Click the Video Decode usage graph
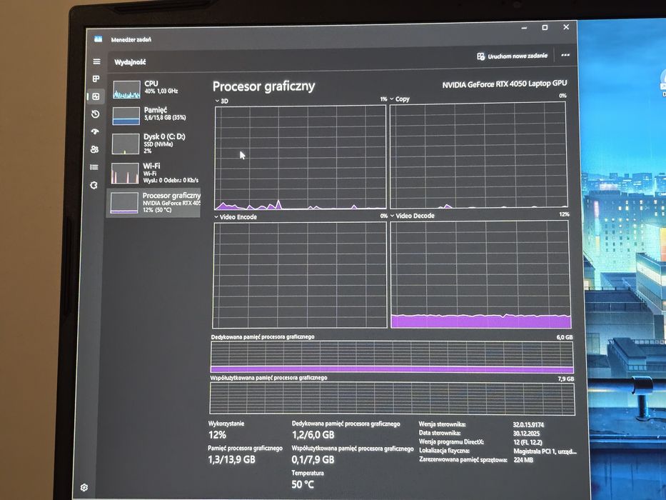 (480, 274)
